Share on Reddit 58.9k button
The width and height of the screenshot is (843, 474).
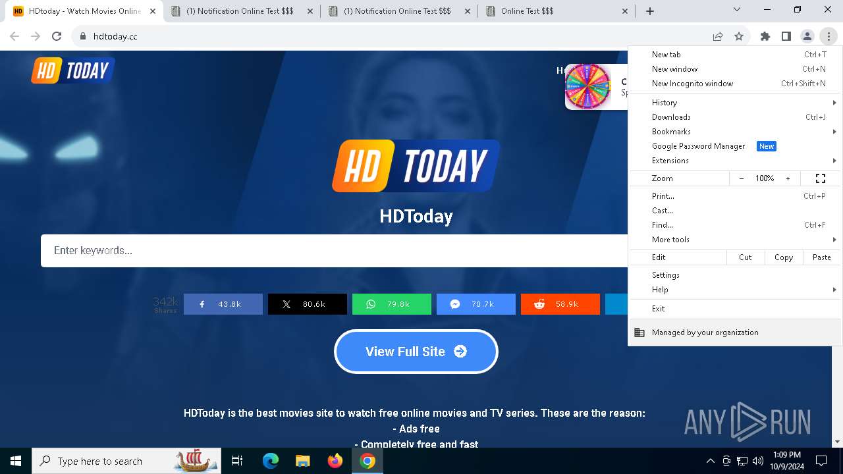click(x=560, y=304)
